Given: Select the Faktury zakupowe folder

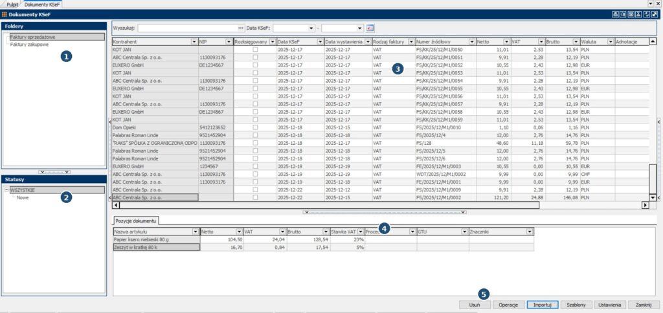Looking at the screenshot, I should click(x=31, y=45).
